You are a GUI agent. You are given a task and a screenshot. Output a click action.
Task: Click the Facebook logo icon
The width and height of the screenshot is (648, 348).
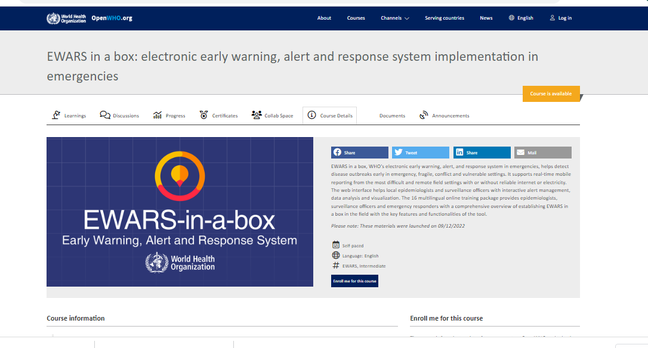[338, 153]
